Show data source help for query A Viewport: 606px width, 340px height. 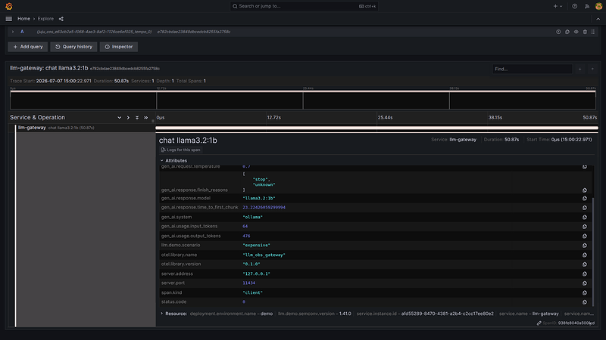(558, 32)
